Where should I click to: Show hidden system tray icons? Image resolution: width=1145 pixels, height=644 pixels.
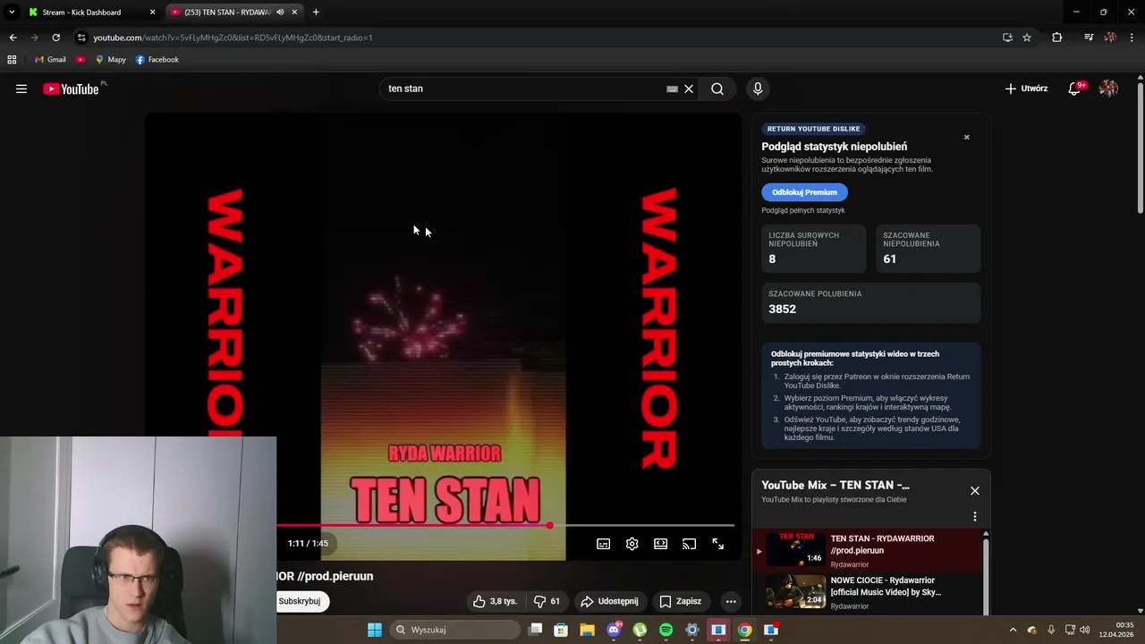point(1013,630)
